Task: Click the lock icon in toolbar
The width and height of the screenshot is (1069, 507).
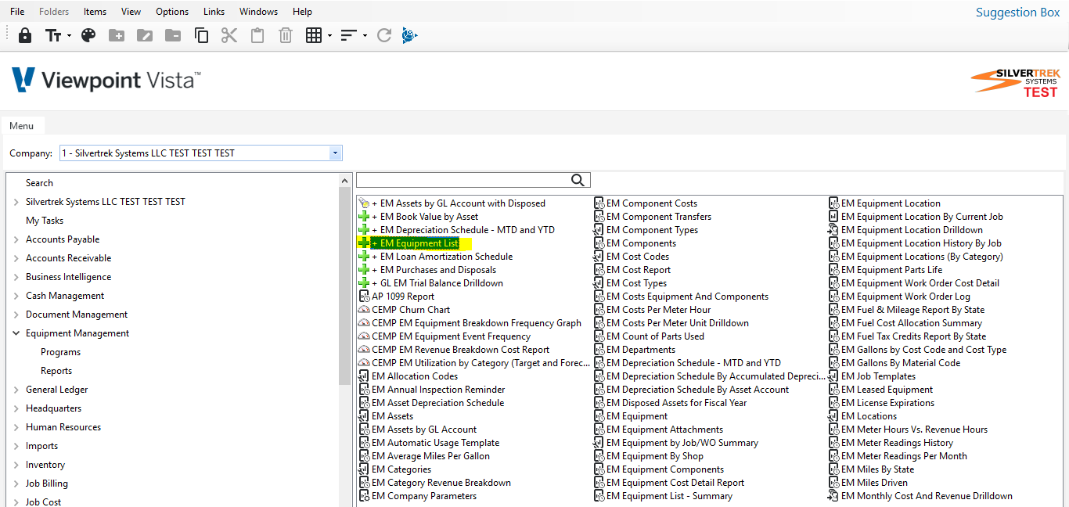Action: 25,35
